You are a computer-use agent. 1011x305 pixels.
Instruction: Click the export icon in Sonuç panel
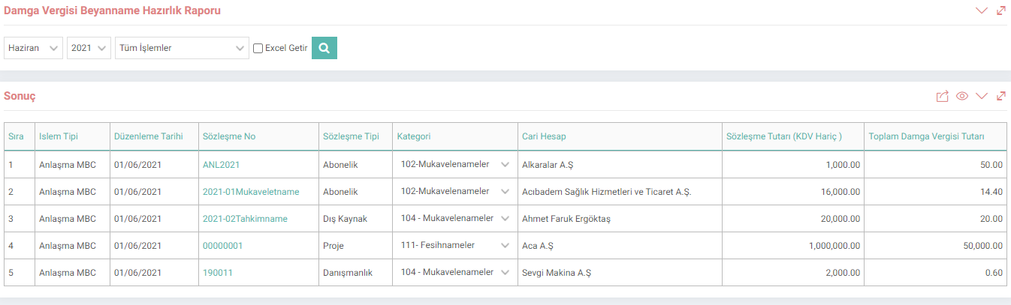tap(943, 97)
